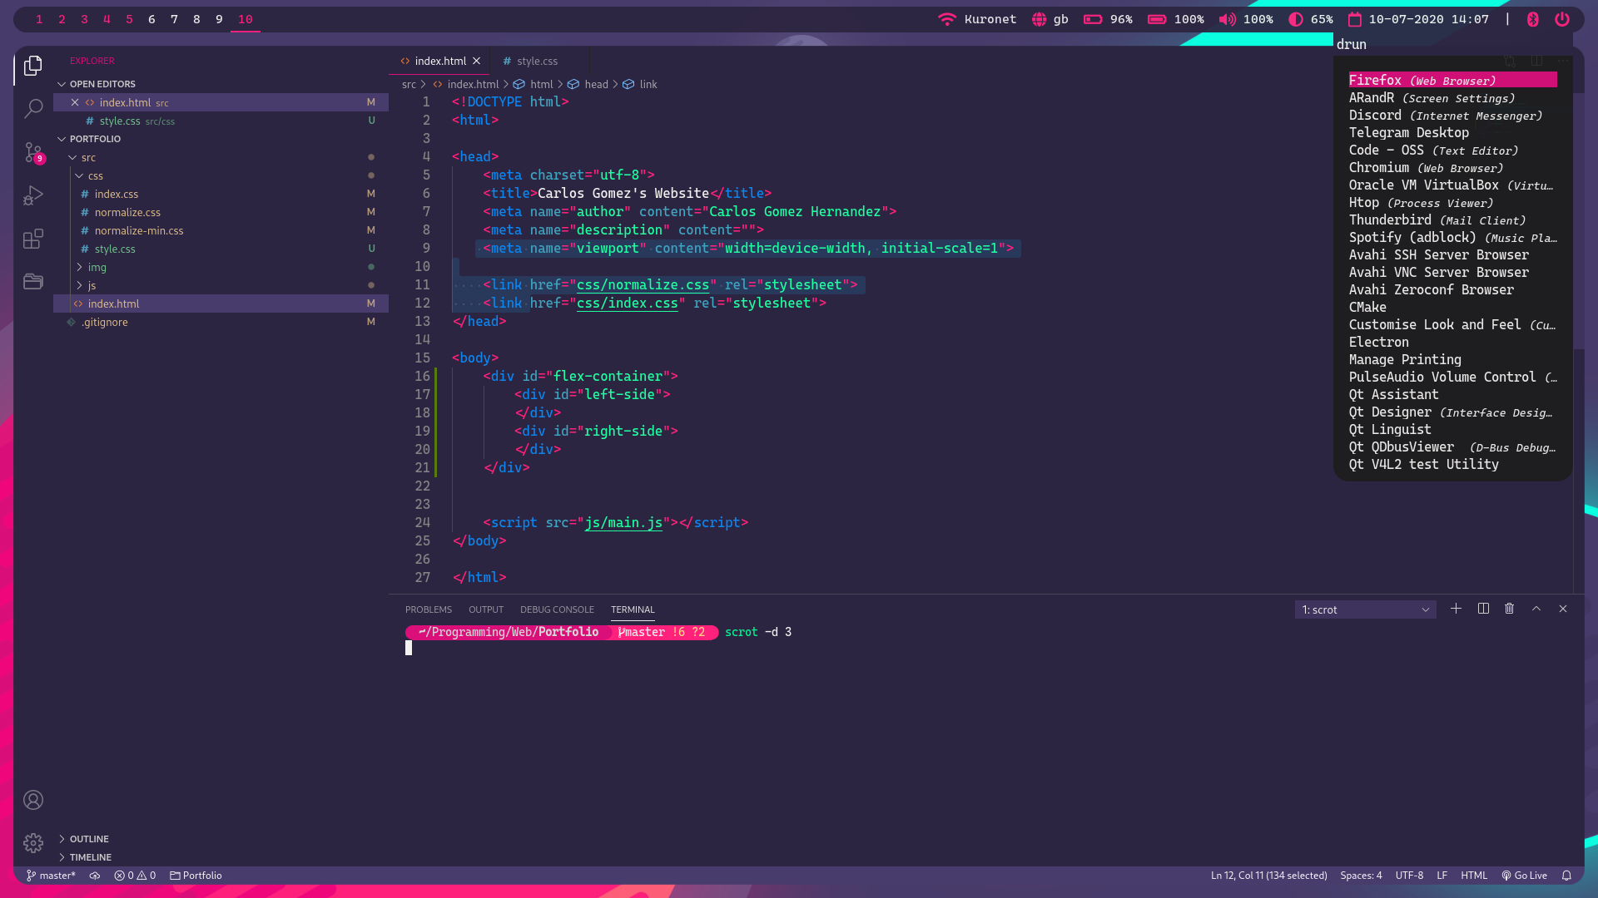Viewport: 1598px width, 898px height.
Task: Click the drun search input field
Action: coord(1452,44)
